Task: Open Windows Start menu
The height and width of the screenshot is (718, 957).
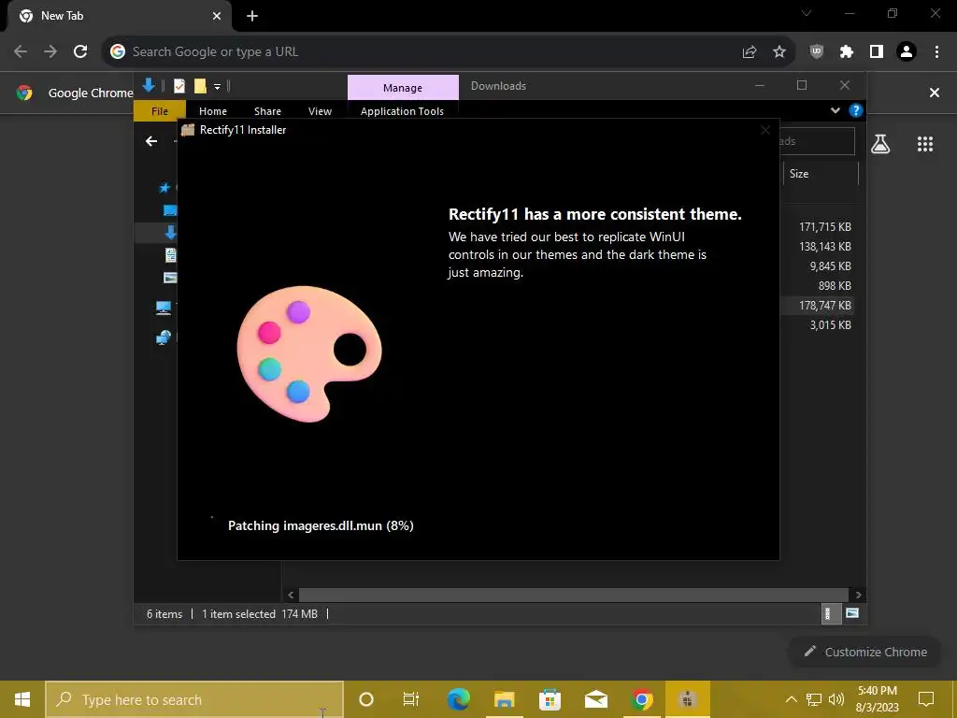Action: click(22, 699)
